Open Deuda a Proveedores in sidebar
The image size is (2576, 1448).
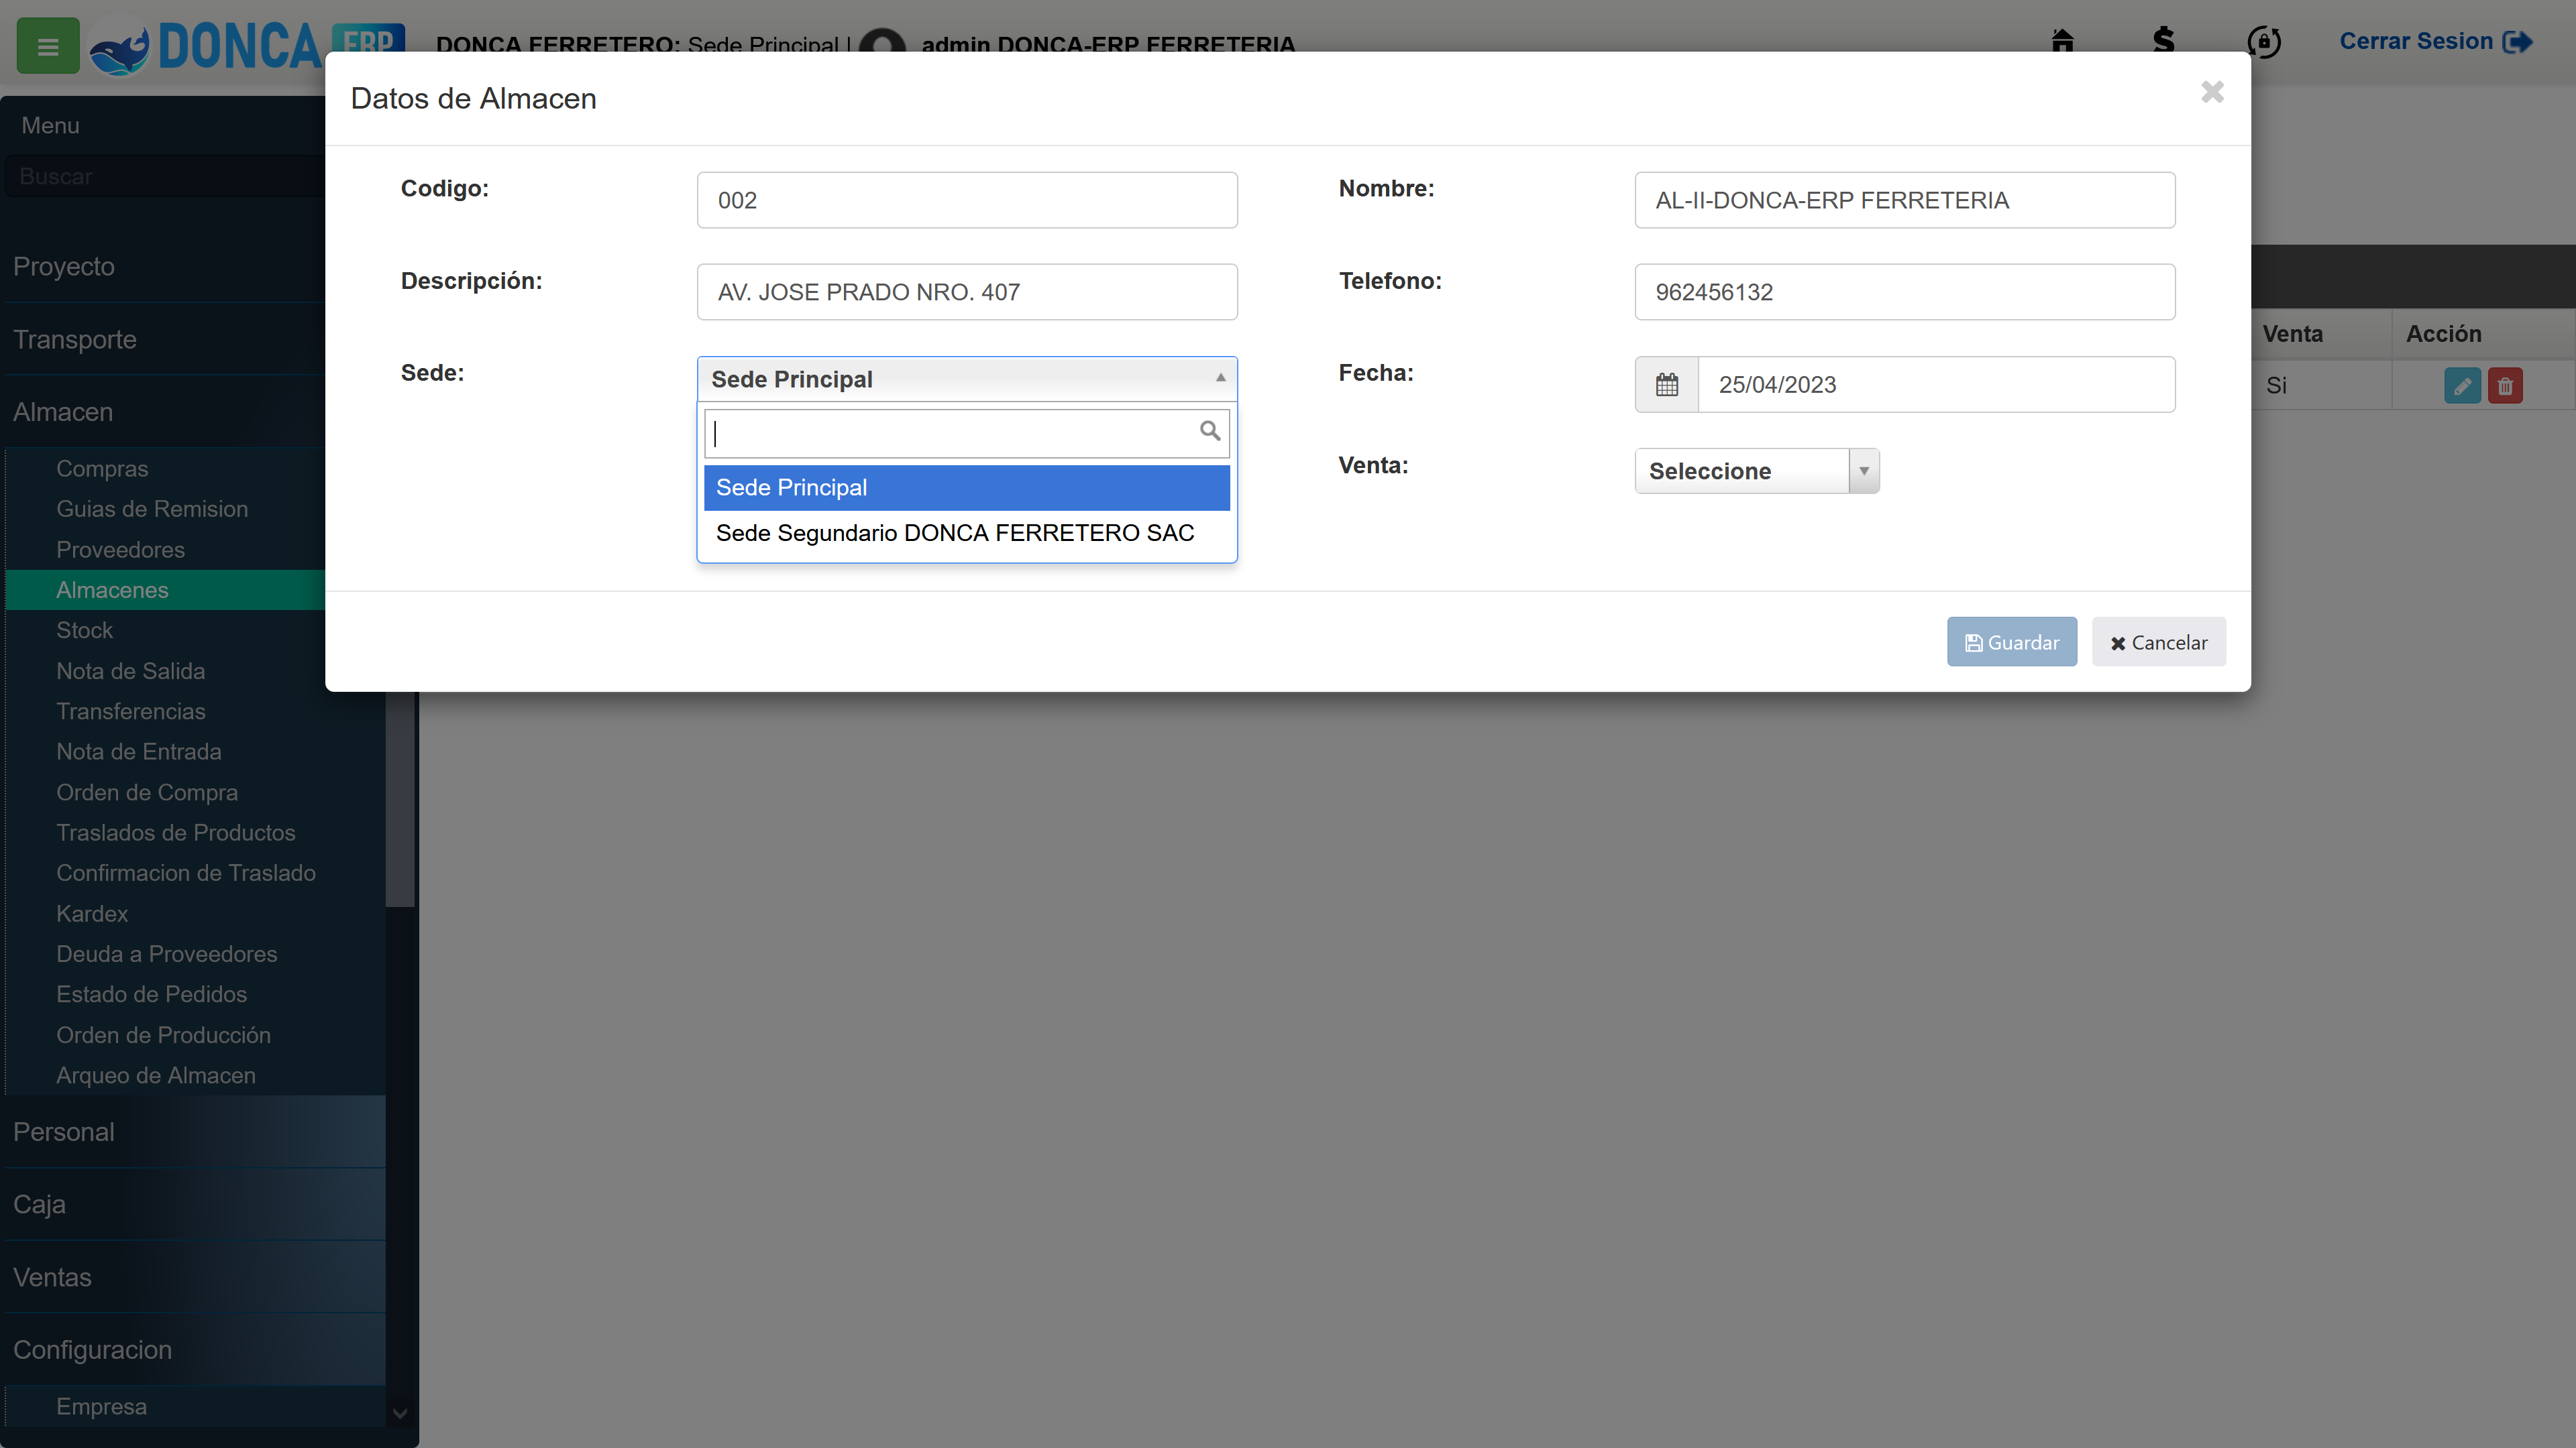166,953
